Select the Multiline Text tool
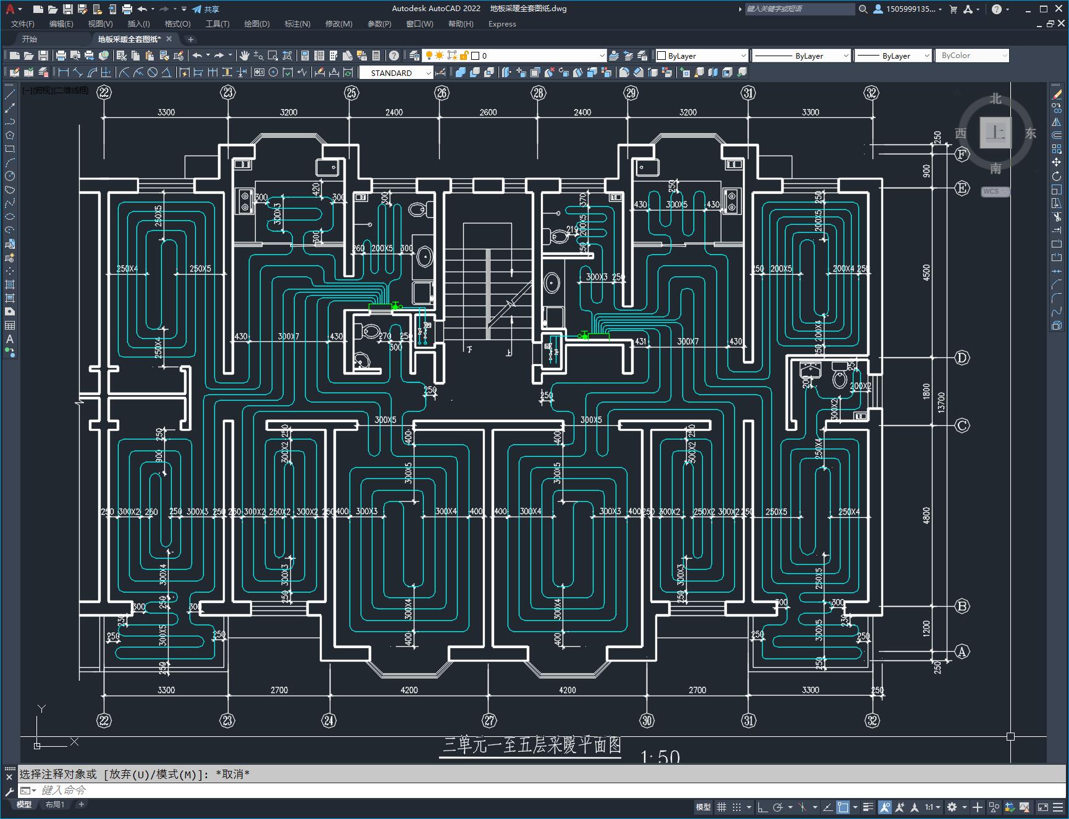1069x819 pixels. [x=10, y=339]
